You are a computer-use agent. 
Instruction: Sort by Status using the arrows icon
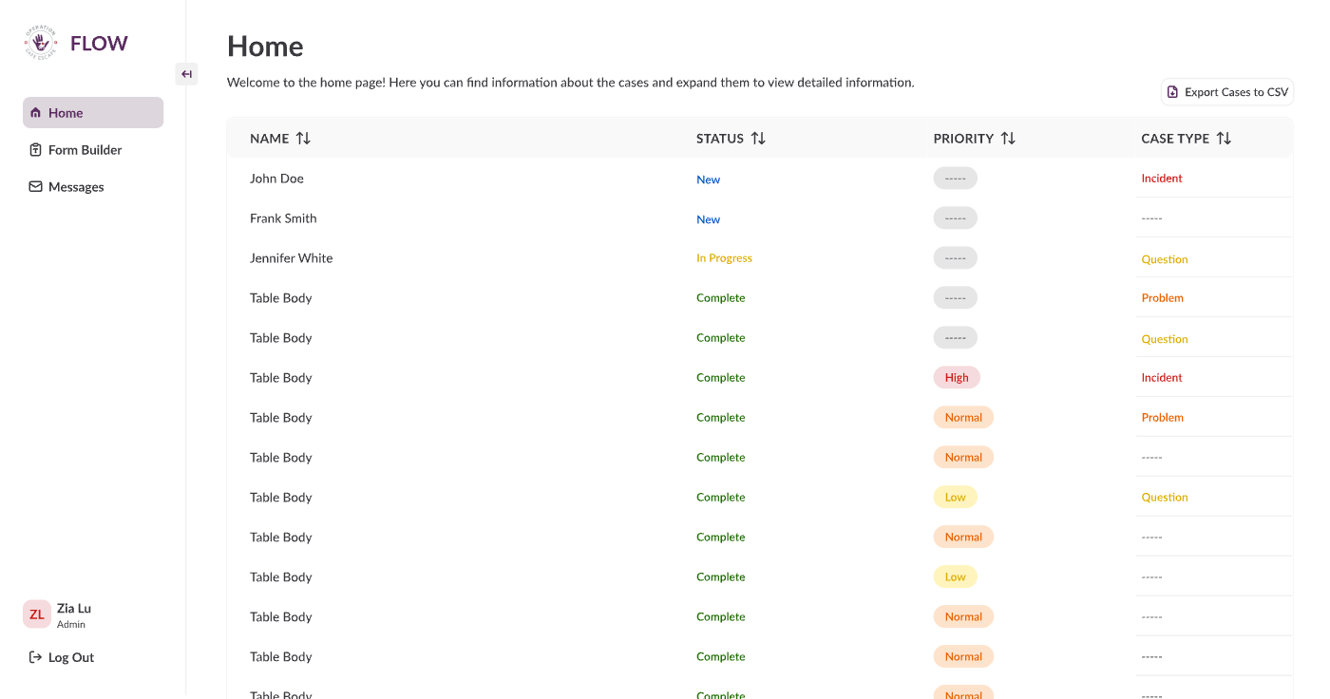pos(758,139)
